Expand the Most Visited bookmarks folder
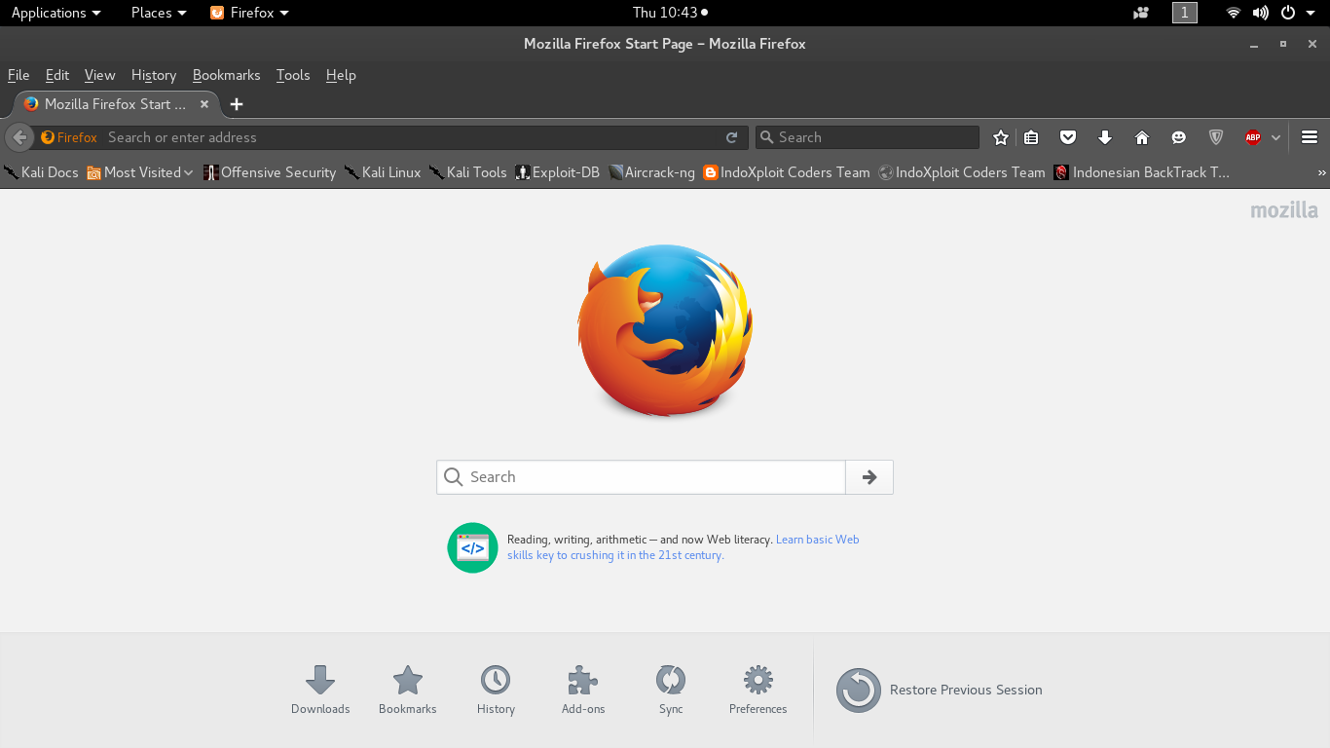Image resolution: width=1330 pixels, height=748 pixels. 139,172
